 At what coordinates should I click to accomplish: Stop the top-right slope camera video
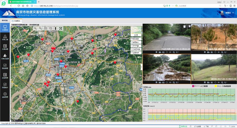205,52
